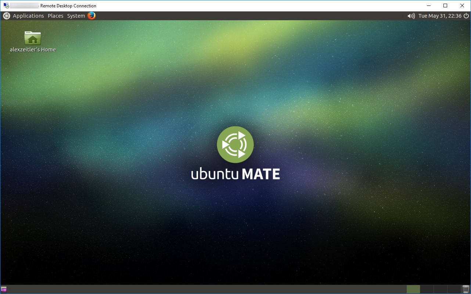Minimize the Remote Desktop Connection window
This screenshot has height=294, width=471.
coord(428,6)
